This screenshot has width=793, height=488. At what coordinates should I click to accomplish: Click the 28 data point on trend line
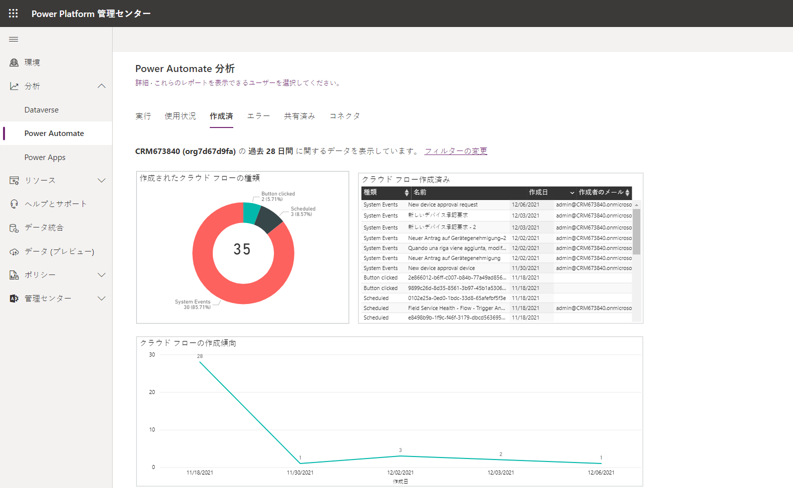click(x=200, y=362)
